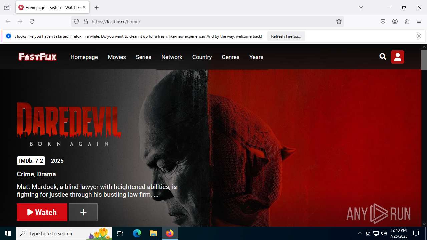The image size is (427, 240).
Task: Click the FastFlix logo
Action: pyautogui.click(x=38, y=57)
